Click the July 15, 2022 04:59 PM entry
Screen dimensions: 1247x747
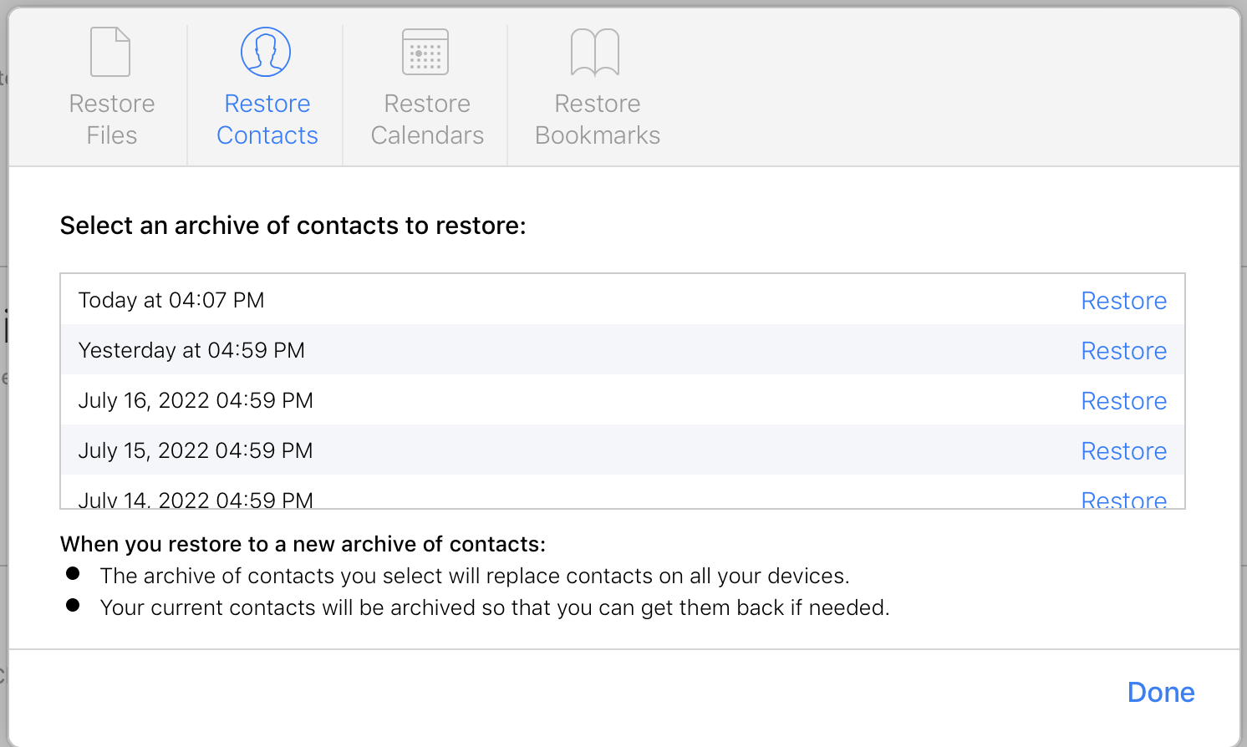(196, 450)
